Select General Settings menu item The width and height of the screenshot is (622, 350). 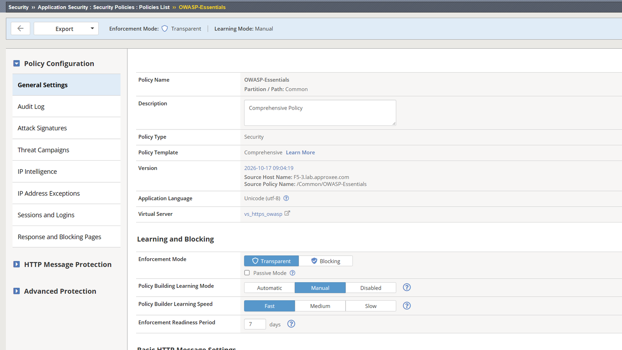click(66, 85)
